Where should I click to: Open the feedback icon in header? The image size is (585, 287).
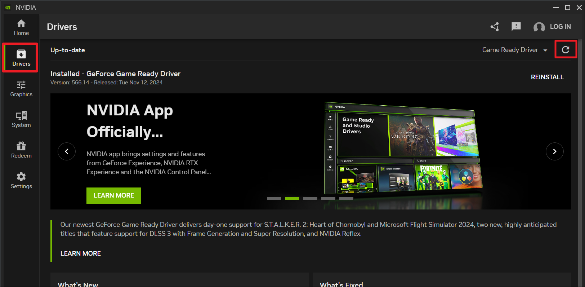[516, 26]
